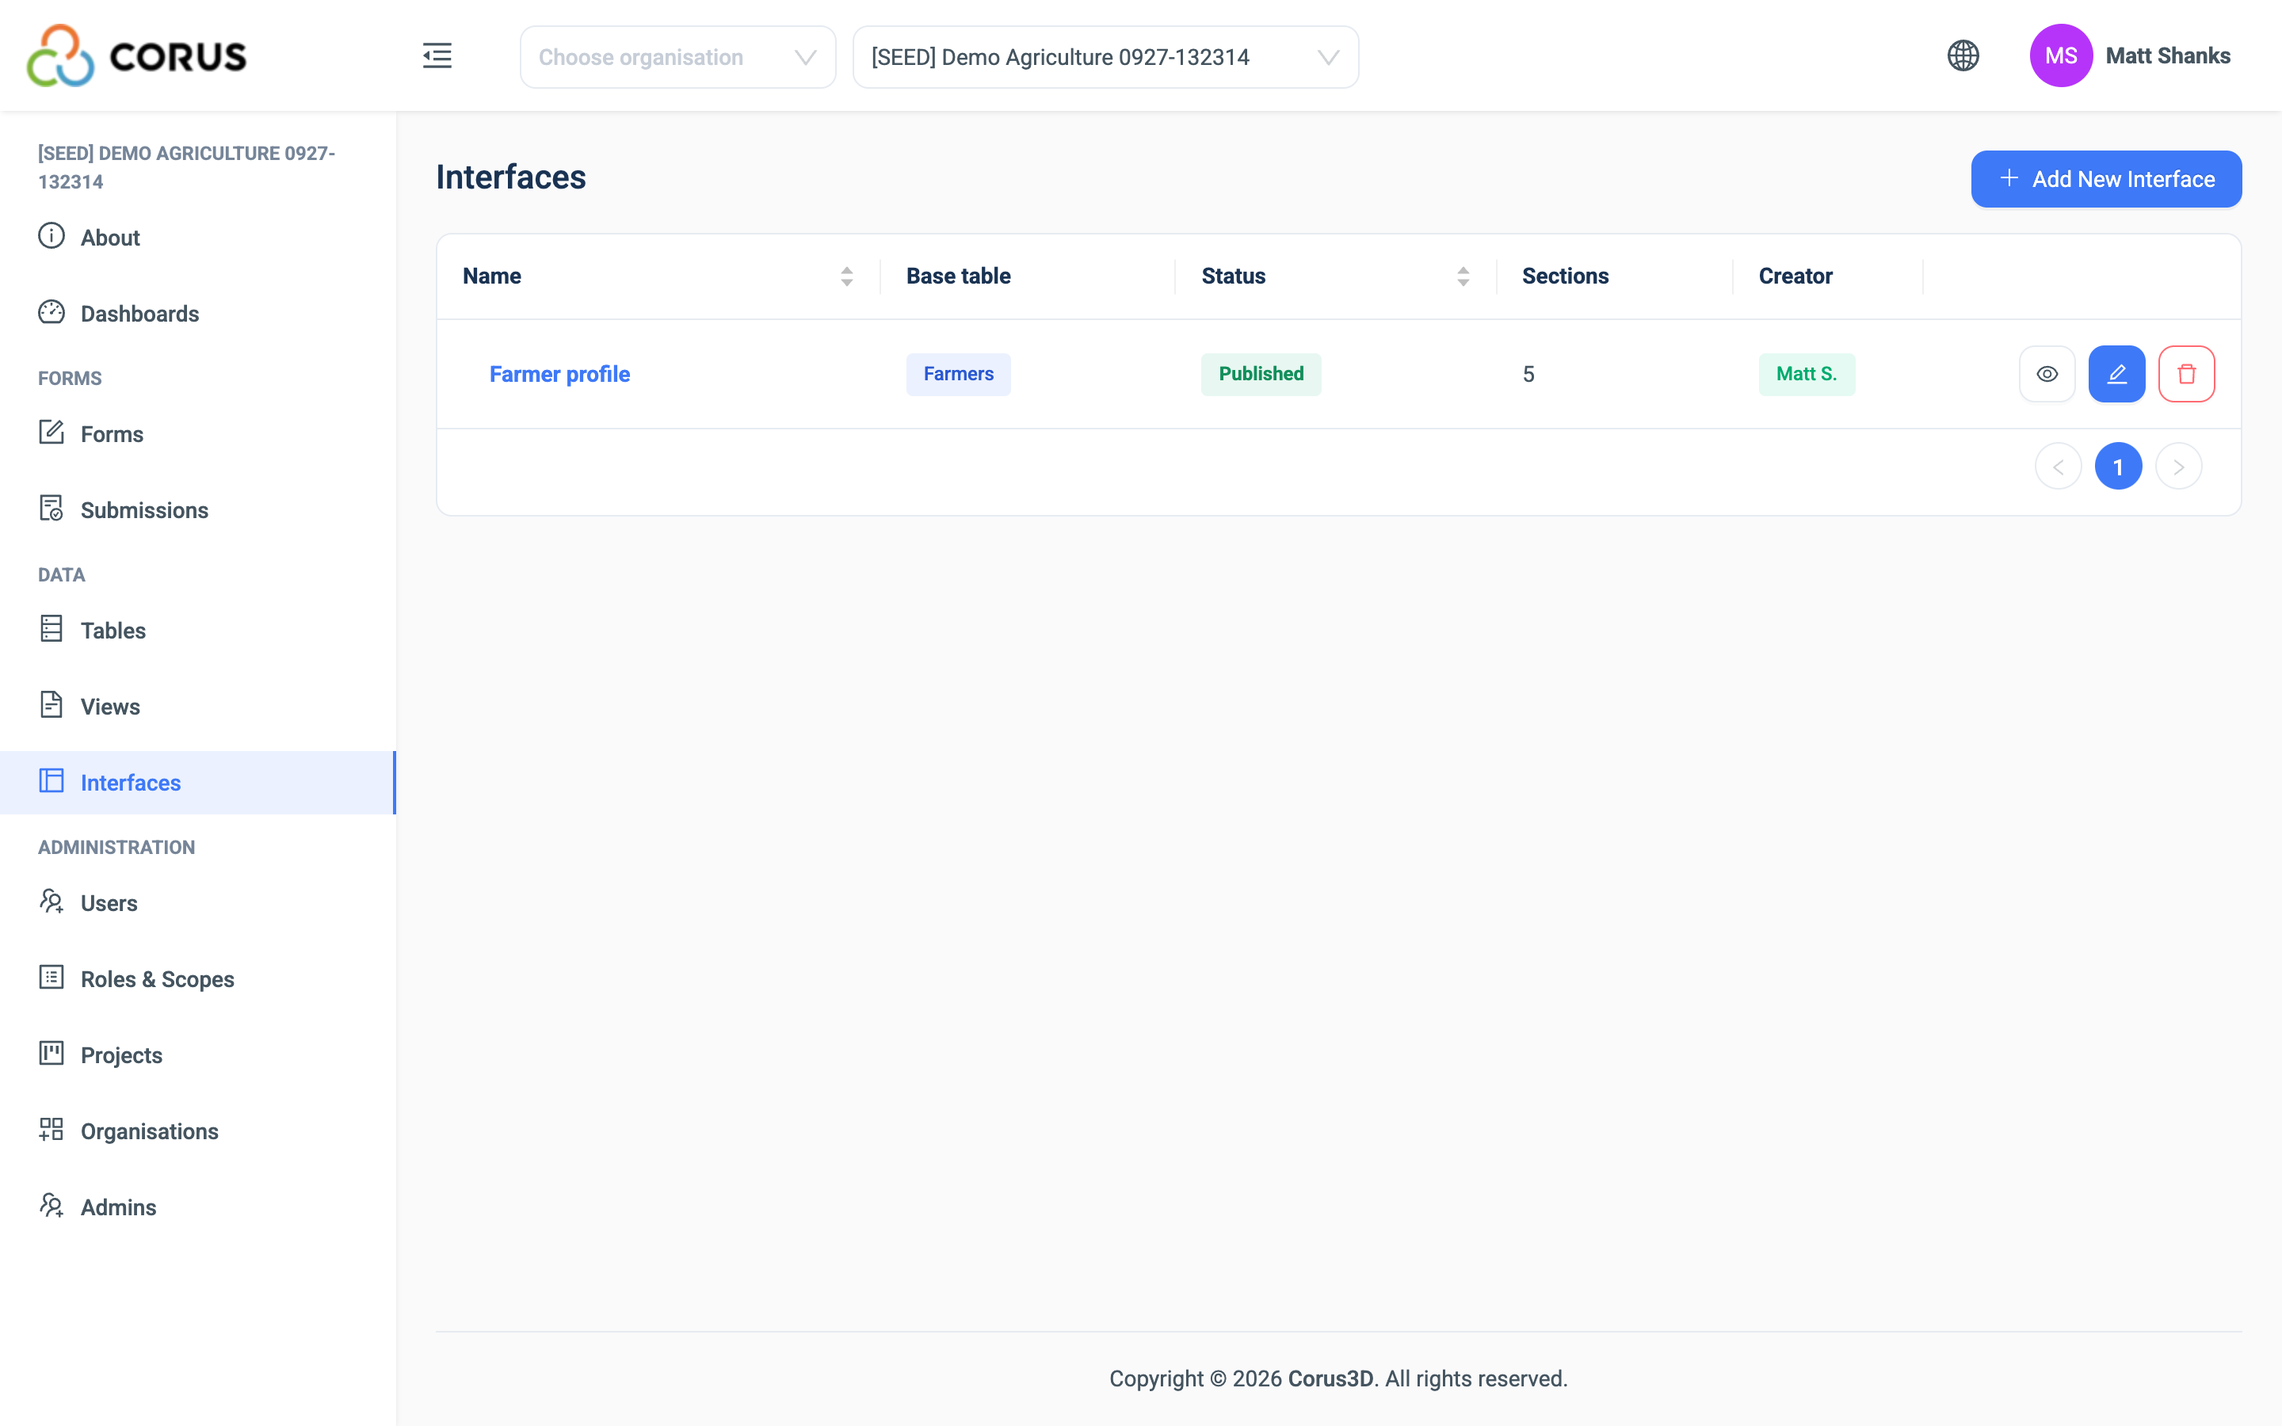
Task: Open Admins in the sidebar
Action: click(198, 1207)
